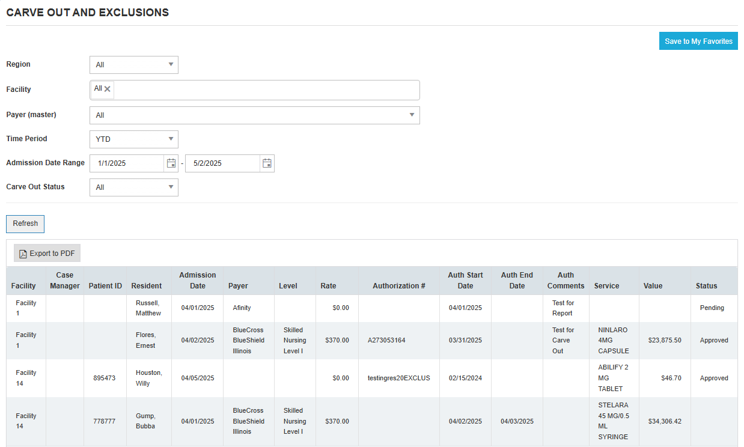Click authorization testingres20EXCLUS

(x=399, y=379)
